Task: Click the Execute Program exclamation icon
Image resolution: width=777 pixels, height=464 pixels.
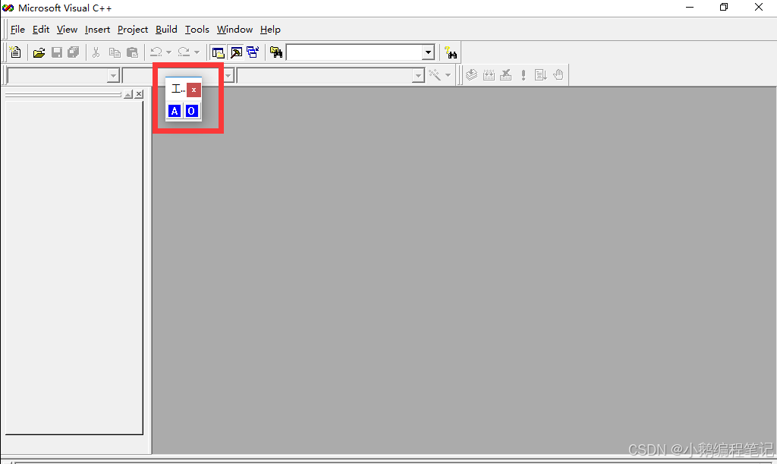Action: tap(524, 75)
